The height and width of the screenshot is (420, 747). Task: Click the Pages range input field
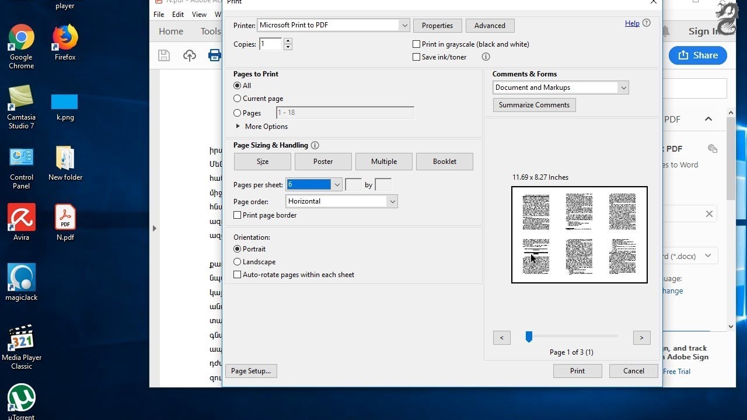click(345, 113)
